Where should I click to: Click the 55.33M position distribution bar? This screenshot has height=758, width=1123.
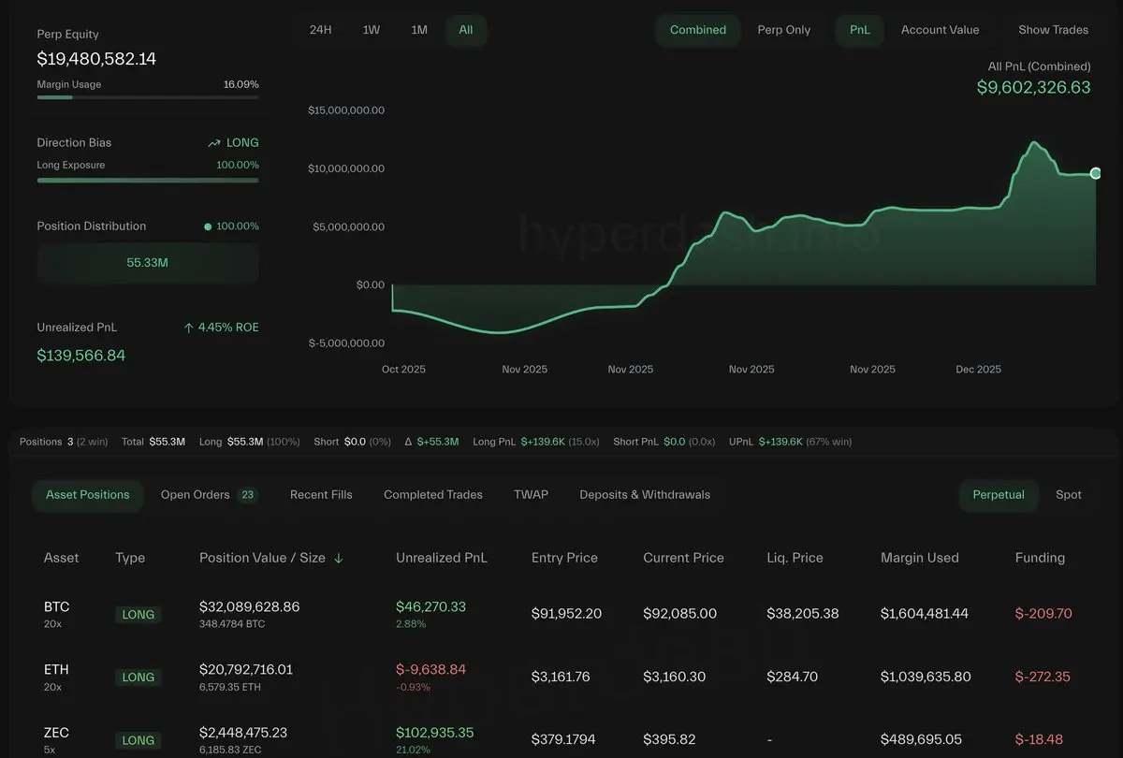[x=148, y=263]
